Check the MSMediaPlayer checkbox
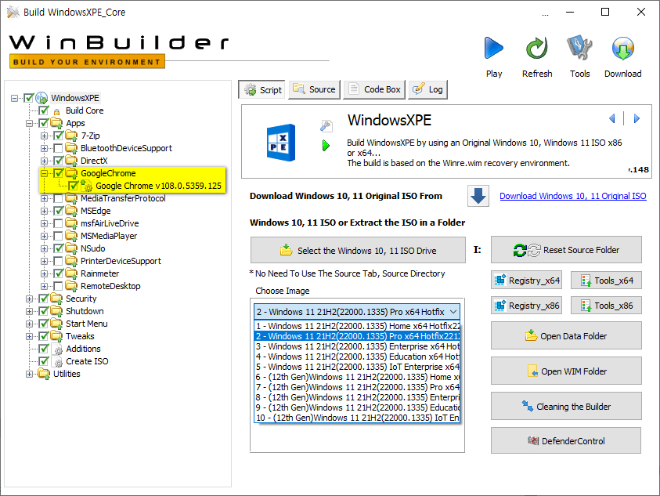 pos(59,236)
